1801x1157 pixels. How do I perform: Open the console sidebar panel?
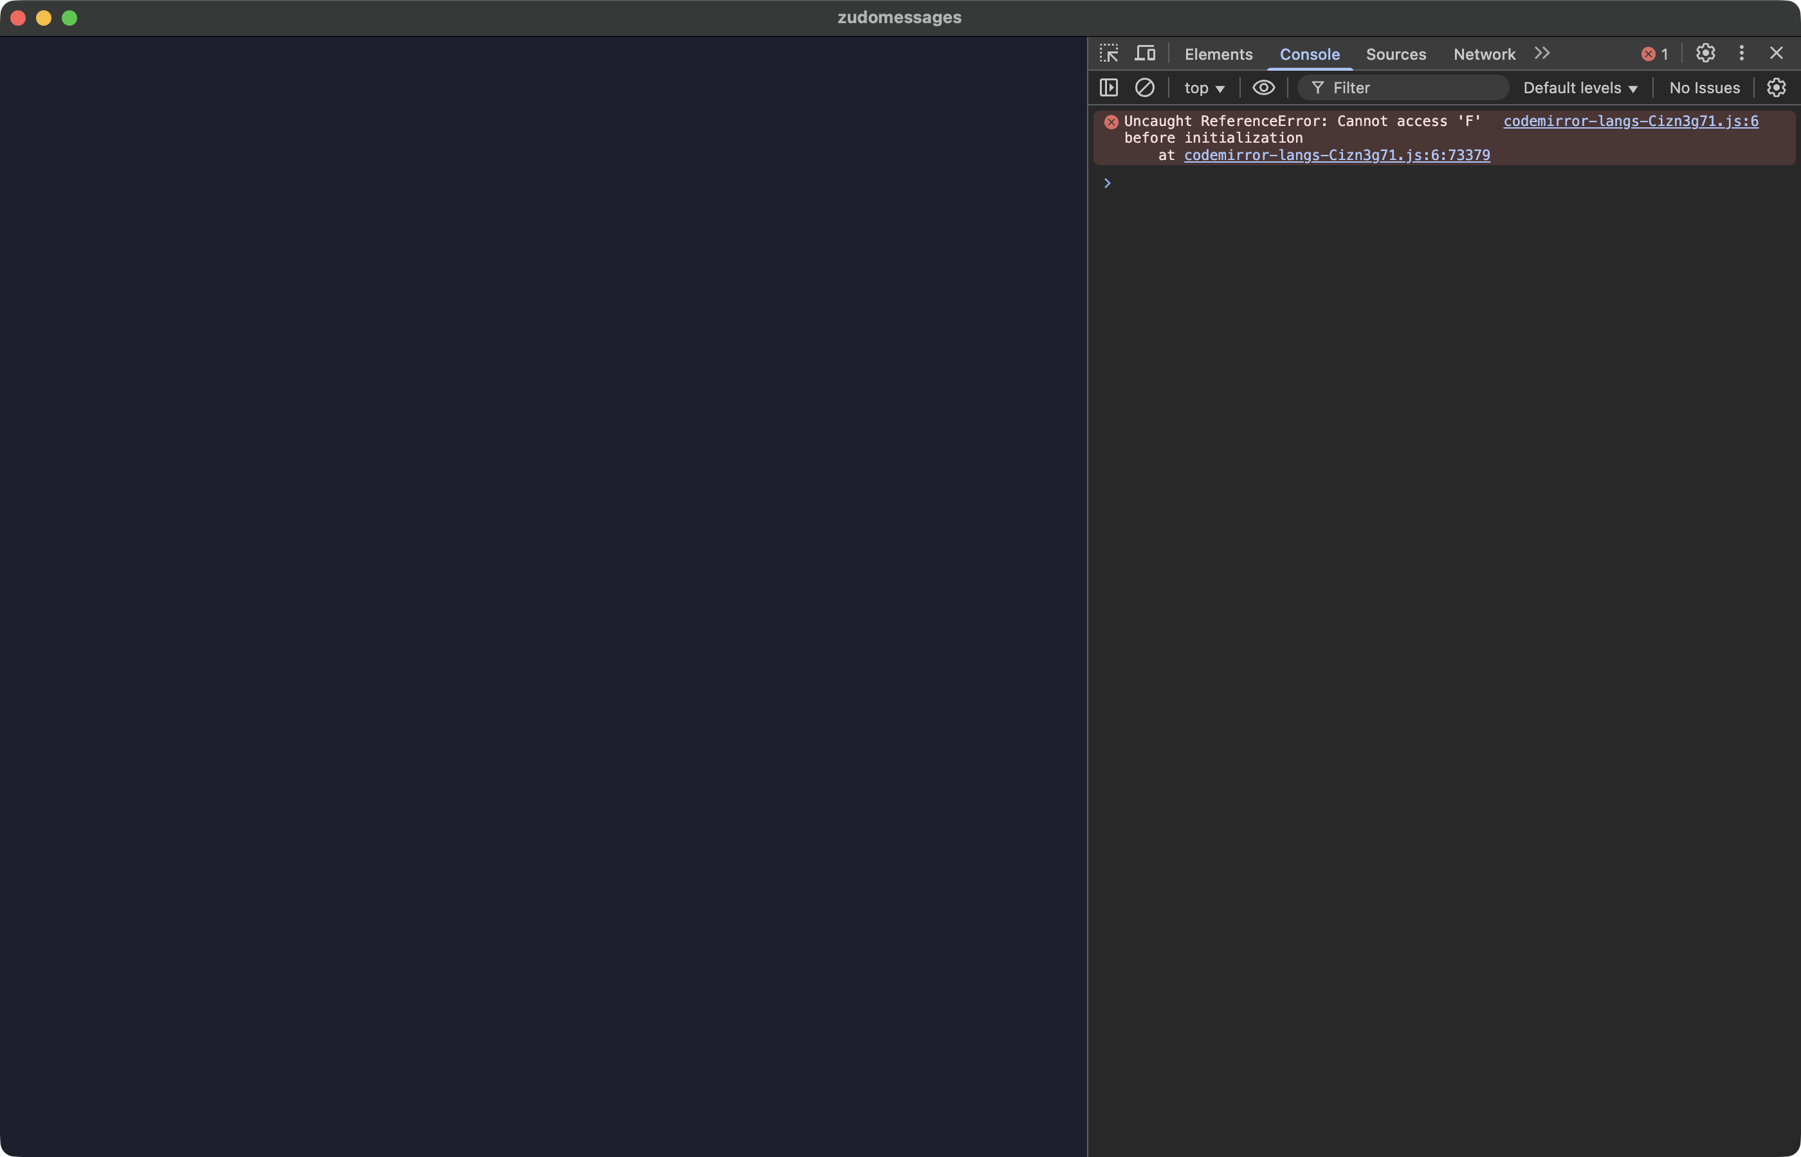1108,87
